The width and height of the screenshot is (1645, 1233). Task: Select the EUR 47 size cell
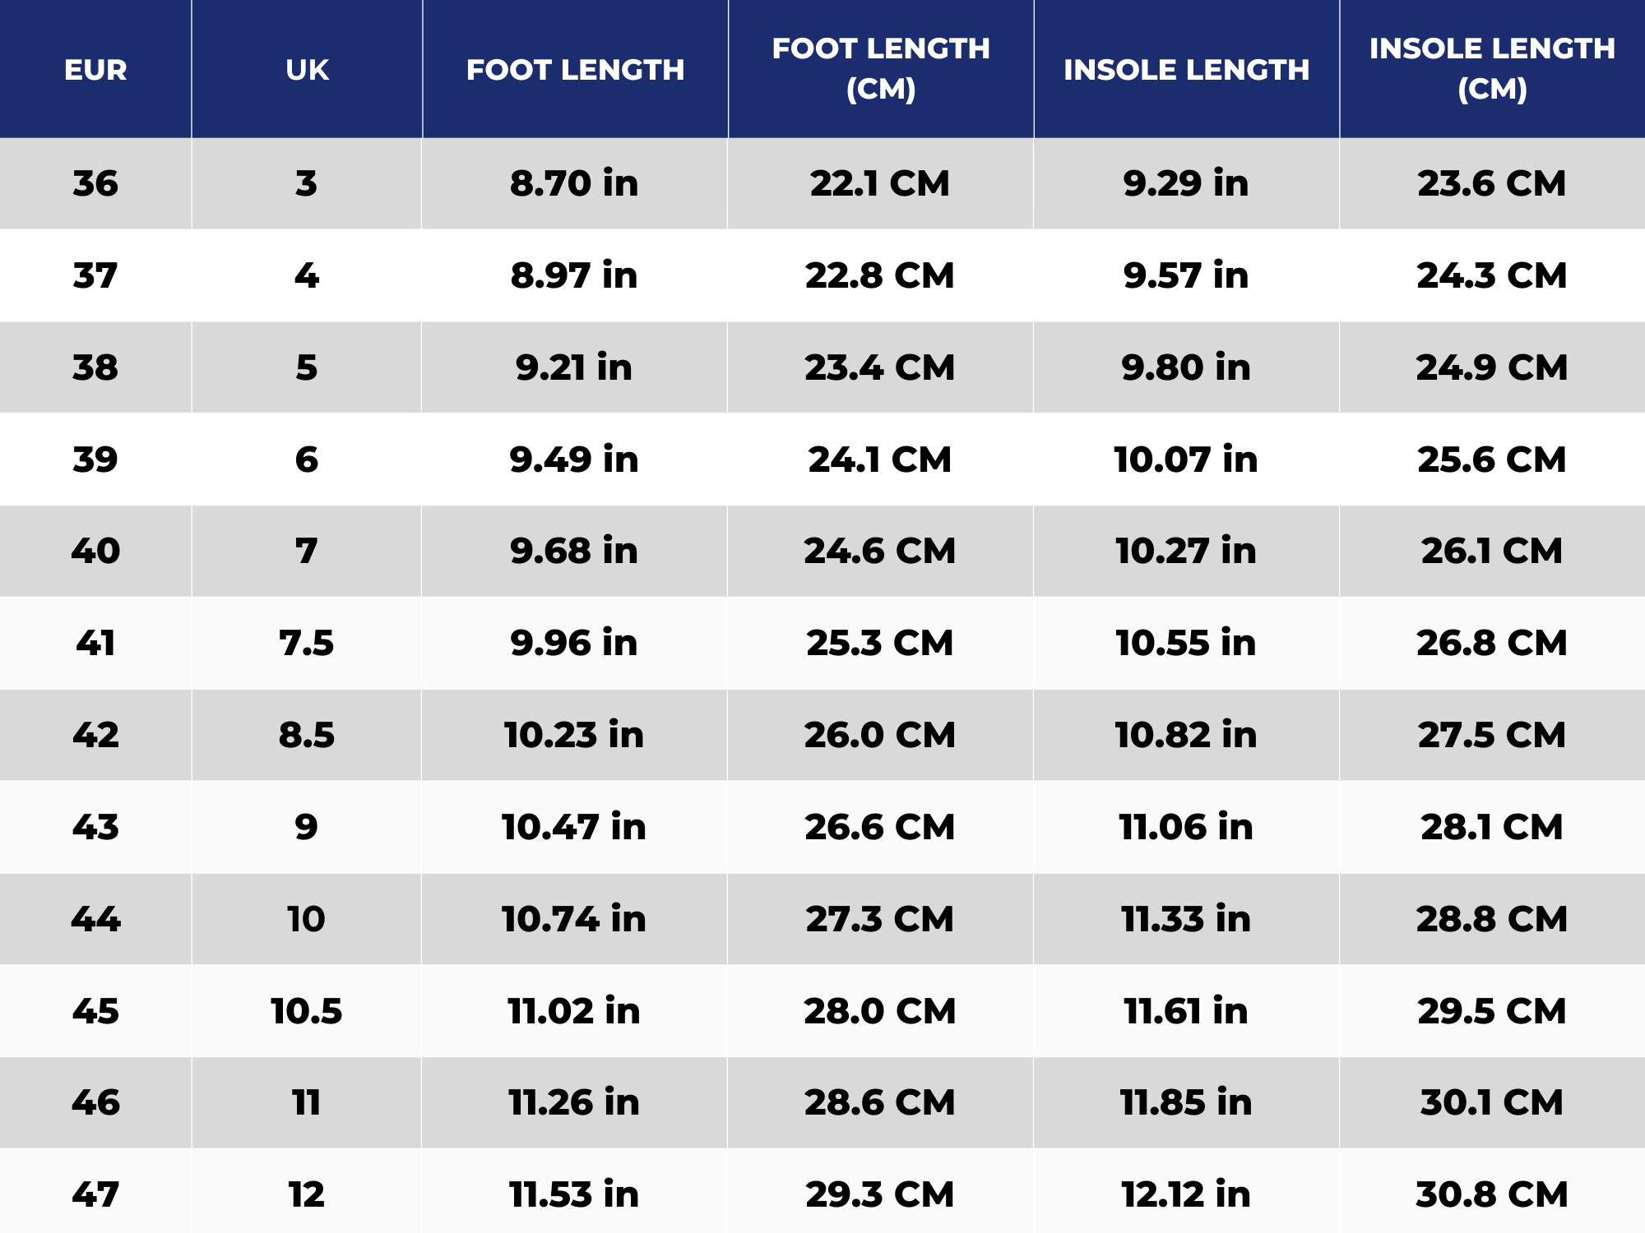(95, 1194)
